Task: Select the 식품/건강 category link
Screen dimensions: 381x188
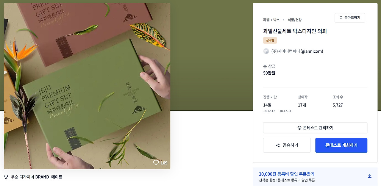Action: tap(295, 20)
